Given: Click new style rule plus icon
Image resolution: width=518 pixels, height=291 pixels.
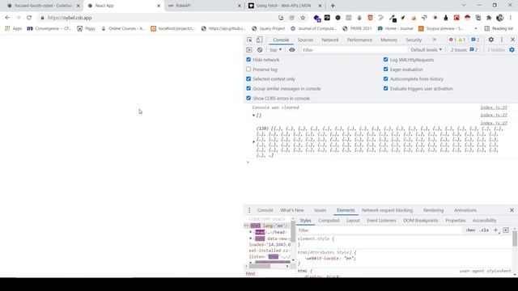Looking at the screenshot, I should click(x=495, y=230).
